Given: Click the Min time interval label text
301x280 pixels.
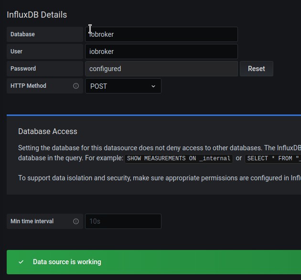Looking at the screenshot, I should tap(32, 221).
